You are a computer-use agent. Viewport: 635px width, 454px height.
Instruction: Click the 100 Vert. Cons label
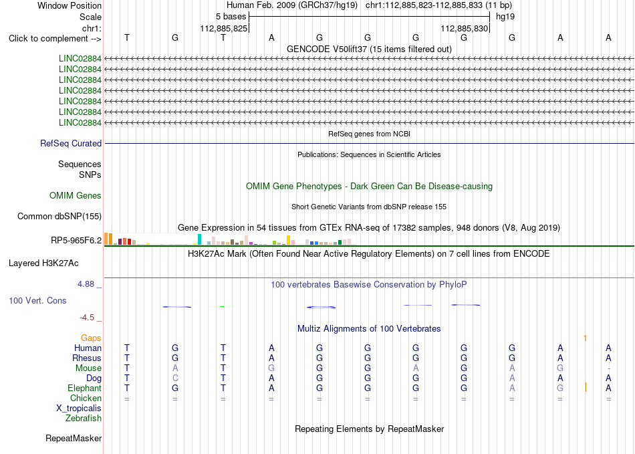(37, 300)
